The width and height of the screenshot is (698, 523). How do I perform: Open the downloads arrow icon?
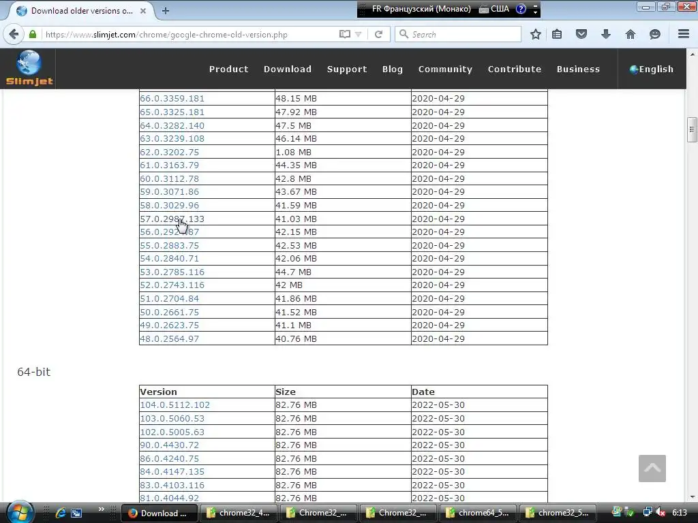[x=606, y=34]
